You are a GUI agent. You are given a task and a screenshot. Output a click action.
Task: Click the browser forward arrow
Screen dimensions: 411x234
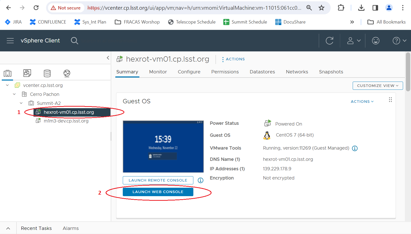click(x=22, y=8)
